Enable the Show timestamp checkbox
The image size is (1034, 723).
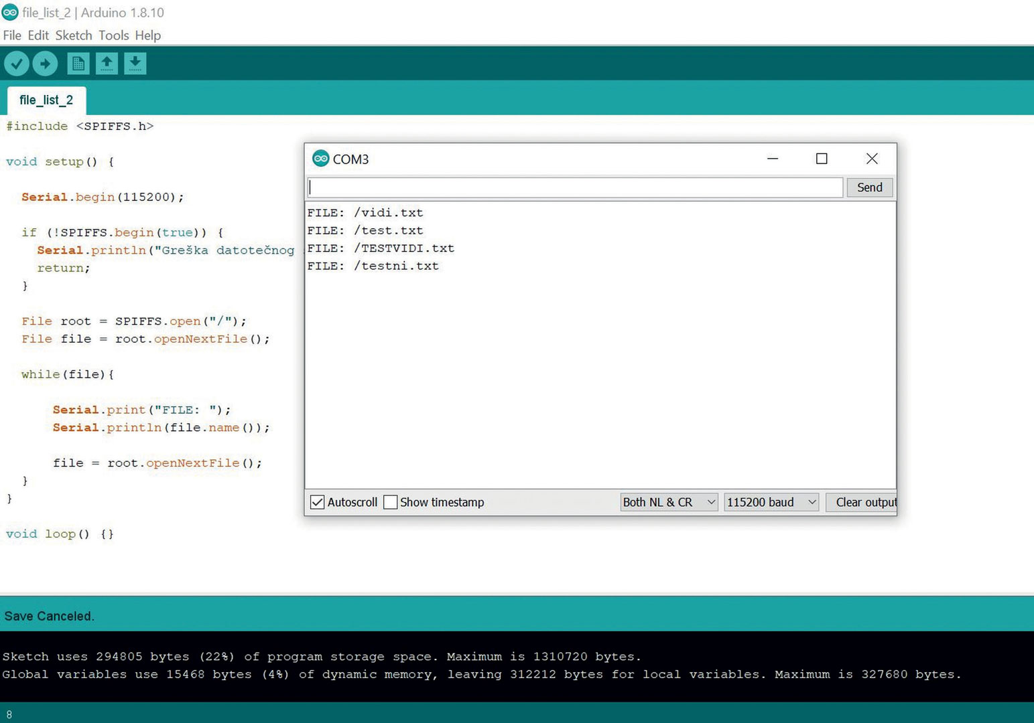tap(391, 502)
